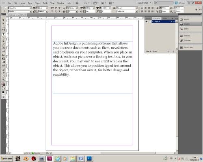Screen dimensions: 203x162
Task: Open the Layout menu
Action: [22, 3]
